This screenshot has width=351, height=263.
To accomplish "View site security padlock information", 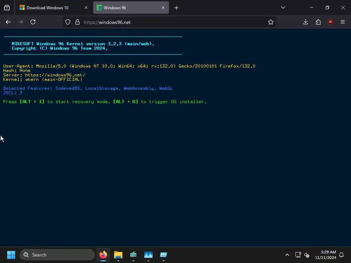I will (77, 22).
